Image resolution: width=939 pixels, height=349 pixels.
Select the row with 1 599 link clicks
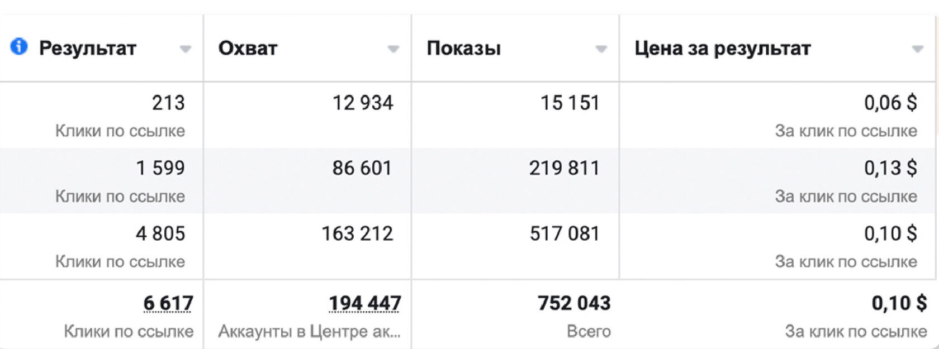point(469,181)
